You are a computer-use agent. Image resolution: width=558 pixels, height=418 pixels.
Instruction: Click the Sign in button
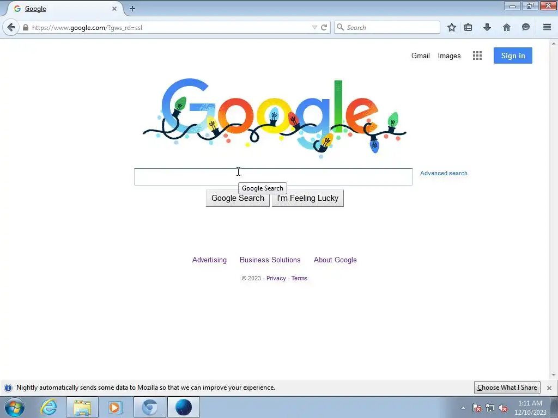click(x=513, y=56)
